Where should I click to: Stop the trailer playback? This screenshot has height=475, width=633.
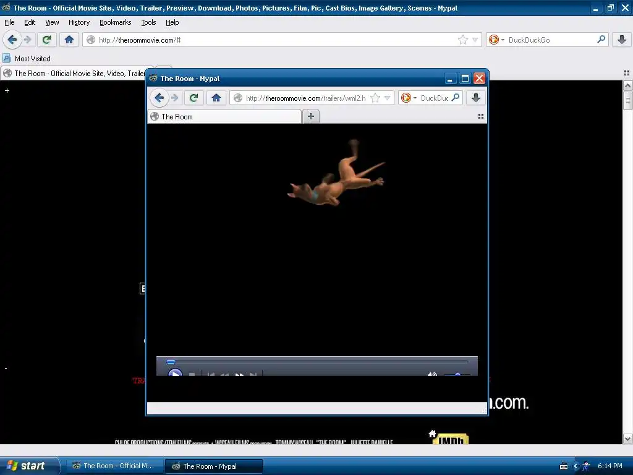click(x=192, y=375)
